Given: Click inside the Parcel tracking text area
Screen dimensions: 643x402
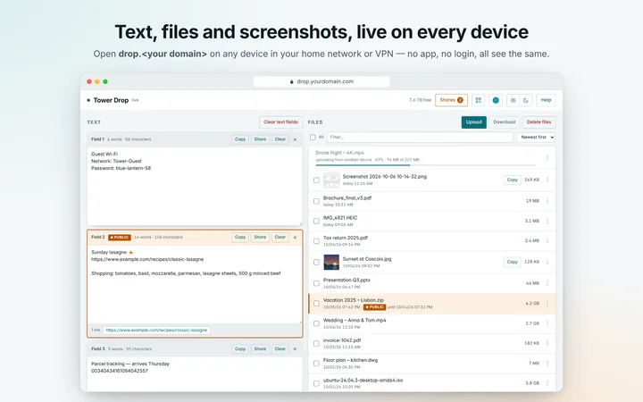Looking at the screenshot, I should (195, 374).
